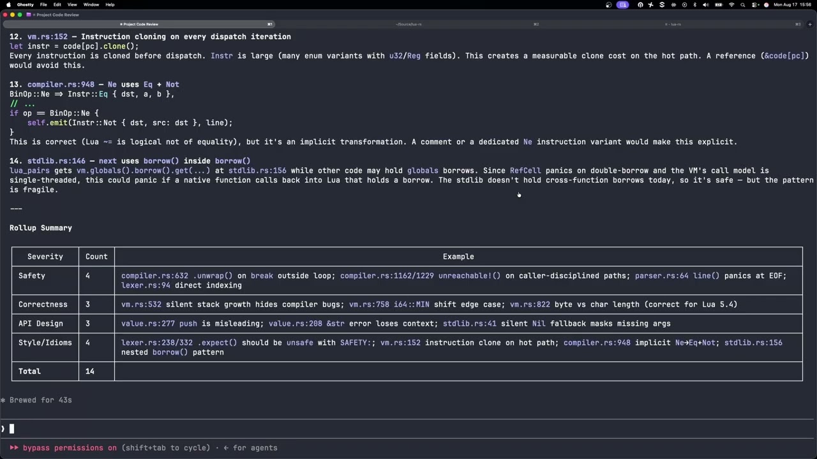
Task: Click 'BinOp::Ne => Instr::Eq' code line
Action: (x=92, y=94)
